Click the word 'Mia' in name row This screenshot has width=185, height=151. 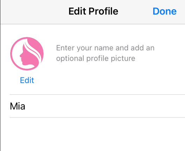click(x=18, y=106)
